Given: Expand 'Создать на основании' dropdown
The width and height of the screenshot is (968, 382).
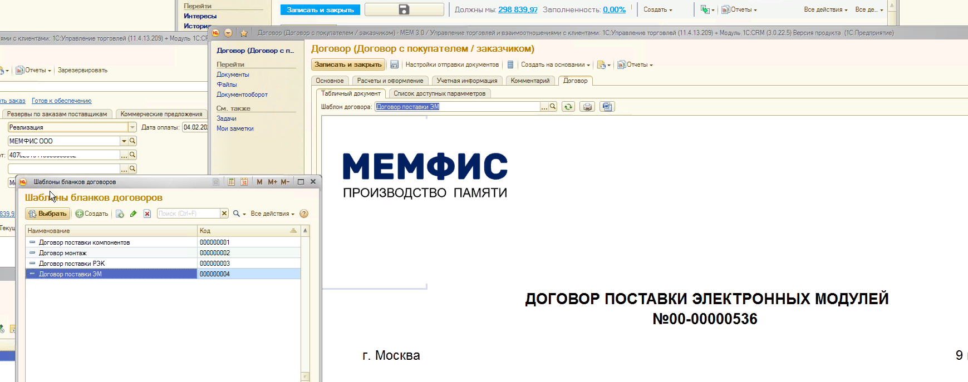Looking at the screenshot, I should (555, 65).
